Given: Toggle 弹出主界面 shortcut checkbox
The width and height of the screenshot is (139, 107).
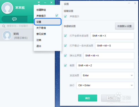Looking at the screenshot, I should click(65, 56).
